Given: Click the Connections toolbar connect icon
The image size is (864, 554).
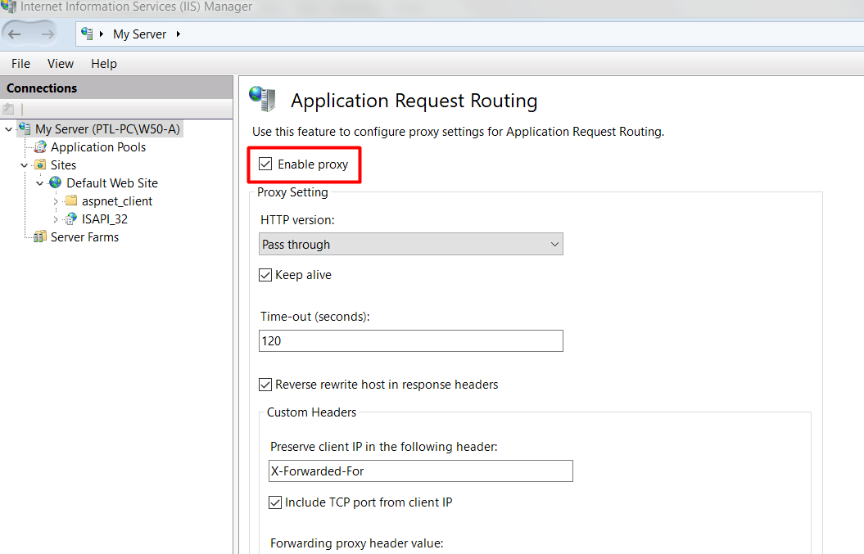Looking at the screenshot, I should 8,109.
